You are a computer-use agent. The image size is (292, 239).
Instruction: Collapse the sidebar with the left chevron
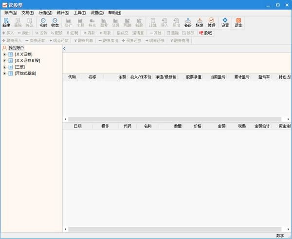click(64, 49)
